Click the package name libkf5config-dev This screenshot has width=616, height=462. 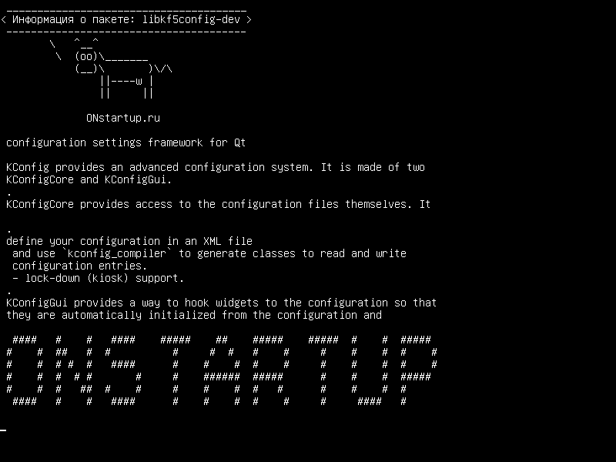(191, 19)
